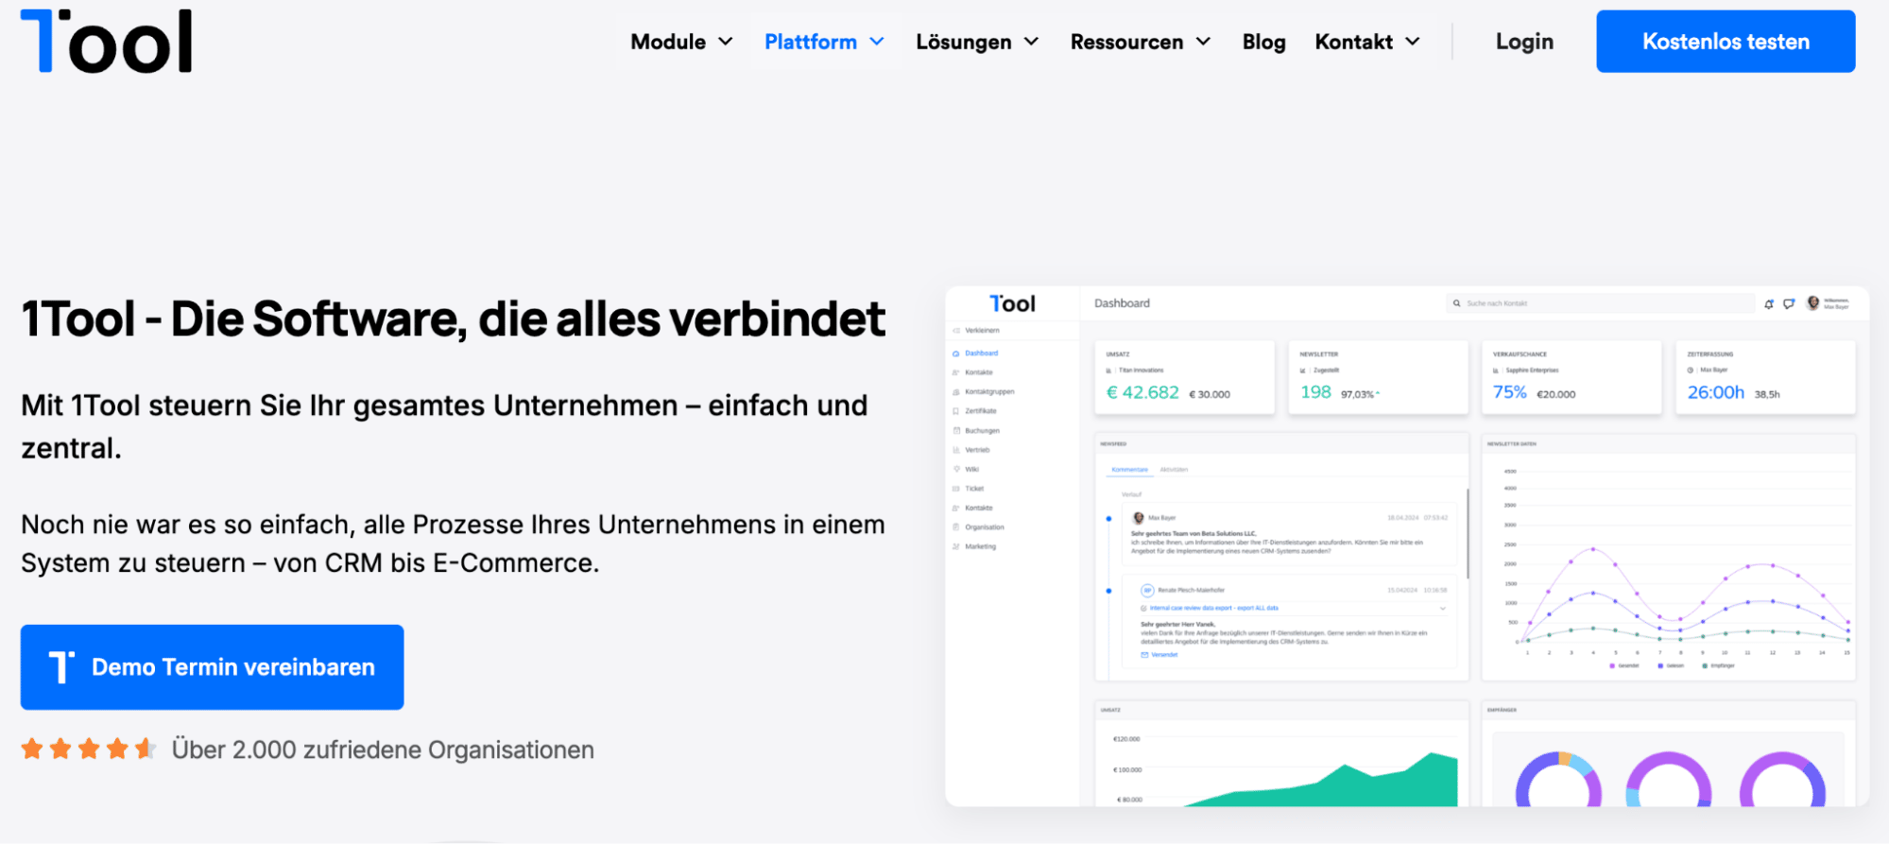Click the 1Tool - Die Software headline
This screenshot has height=845, width=1889.
click(x=453, y=319)
